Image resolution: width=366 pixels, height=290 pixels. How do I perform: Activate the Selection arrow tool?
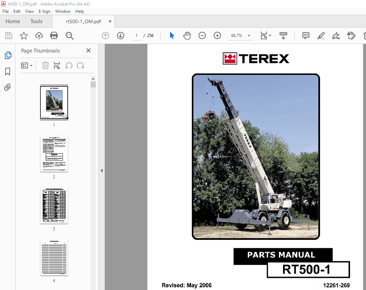(x=172, y=36)
